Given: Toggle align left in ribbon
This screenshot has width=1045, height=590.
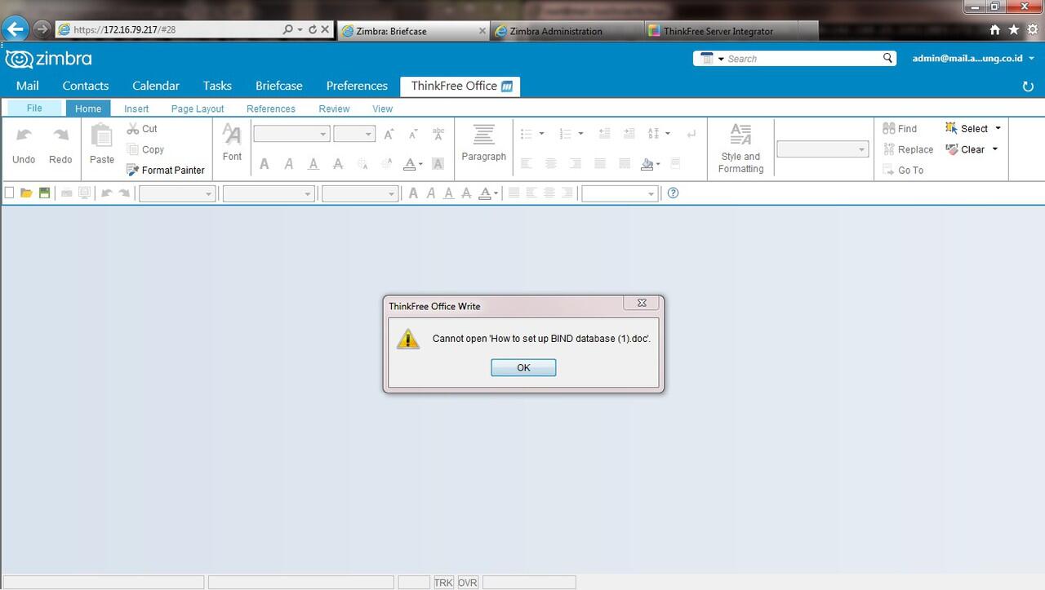Looking at the screenshot, I should (x=527, y=164).
